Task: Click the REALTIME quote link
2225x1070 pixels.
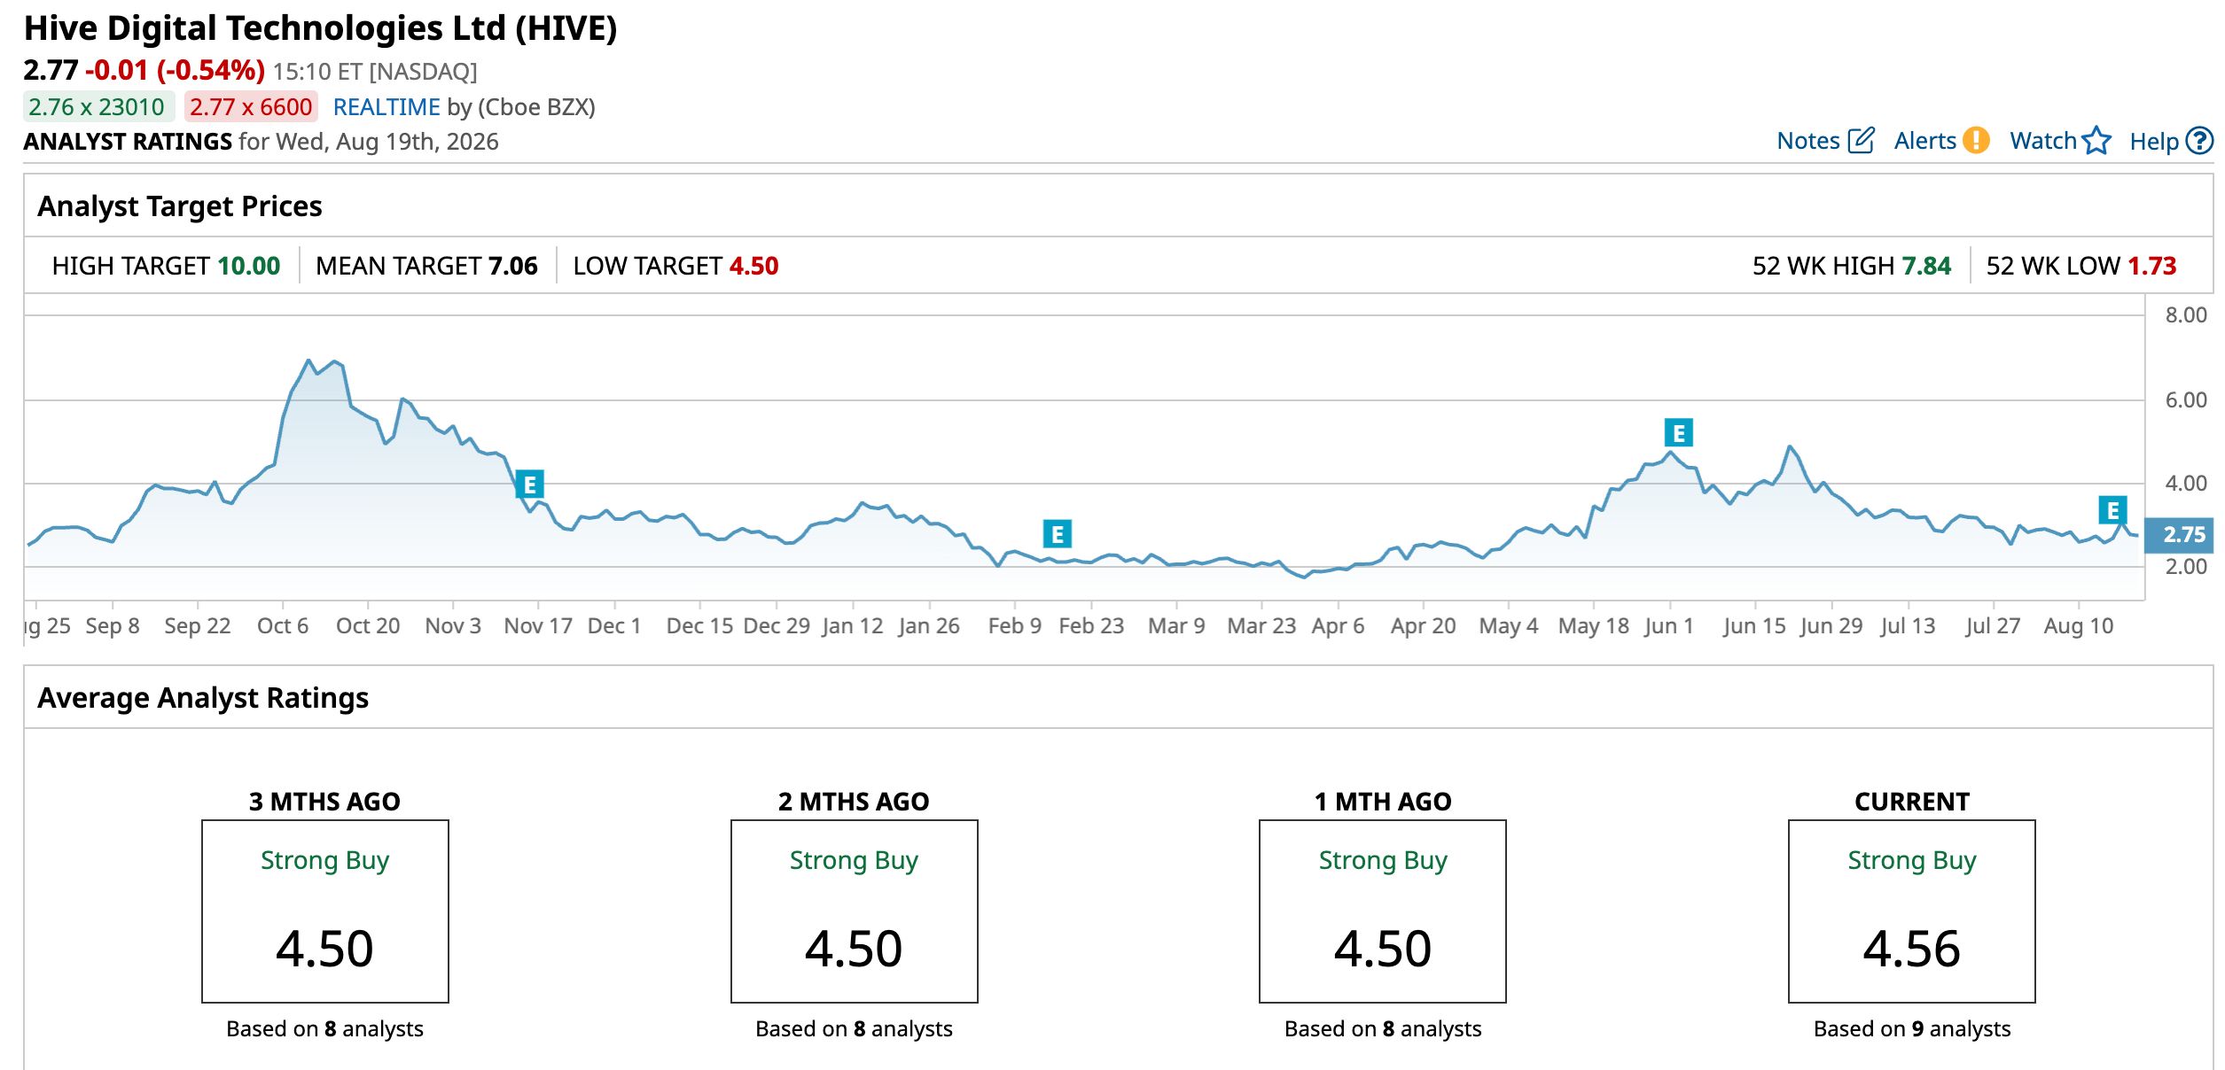Action: click(x=386, y=107)
